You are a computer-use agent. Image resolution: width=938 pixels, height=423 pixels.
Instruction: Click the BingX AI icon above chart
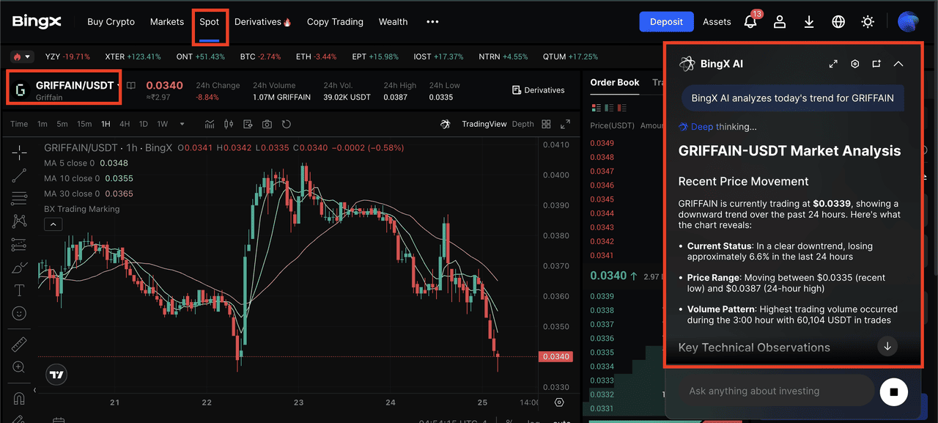[445, 124]
